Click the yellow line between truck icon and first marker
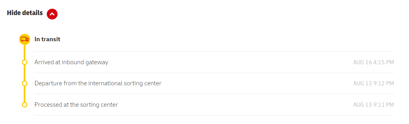409x124 pixels. (x=25, y=52)
